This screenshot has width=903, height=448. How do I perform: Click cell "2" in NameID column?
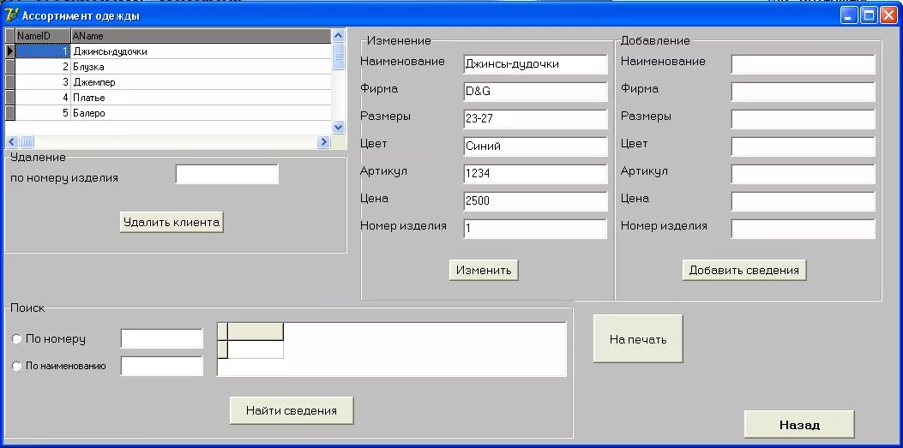[43, 67]
